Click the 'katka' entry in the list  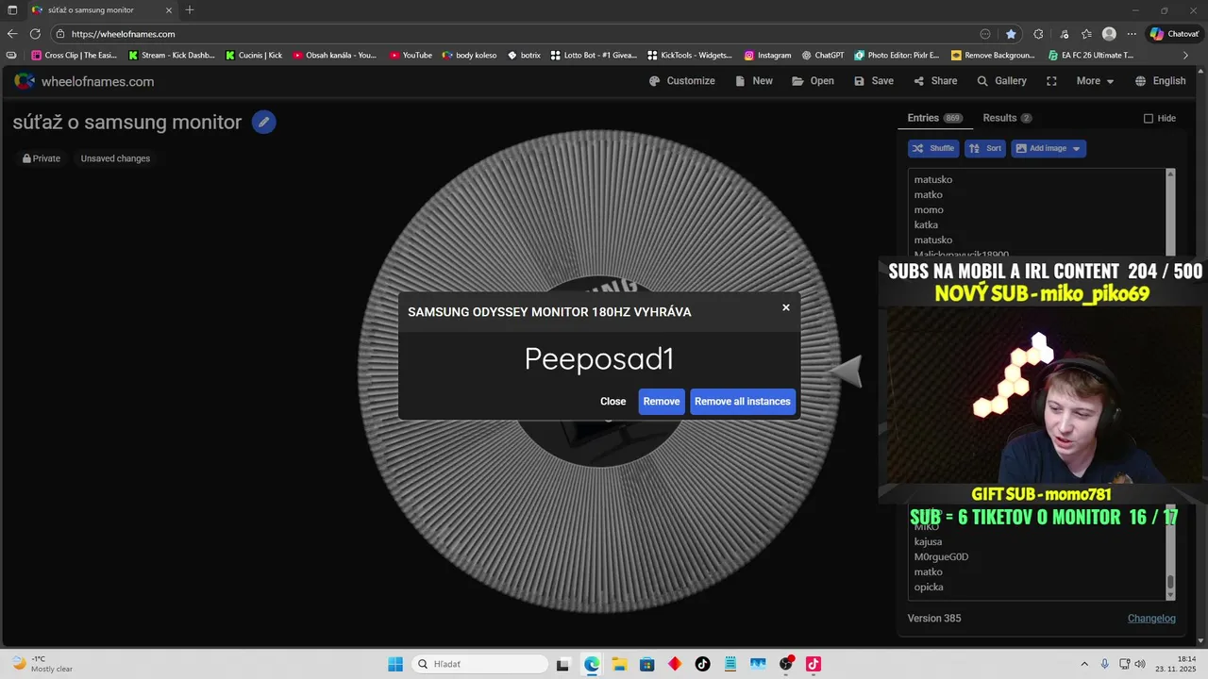926,224
